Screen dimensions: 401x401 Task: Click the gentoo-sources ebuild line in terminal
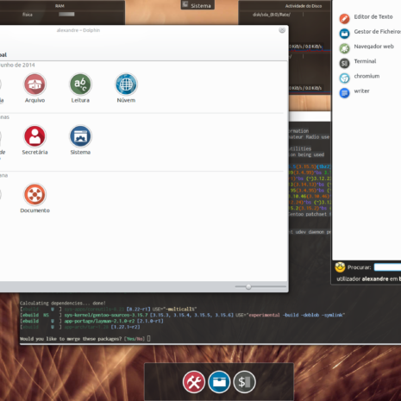[182, 316]
